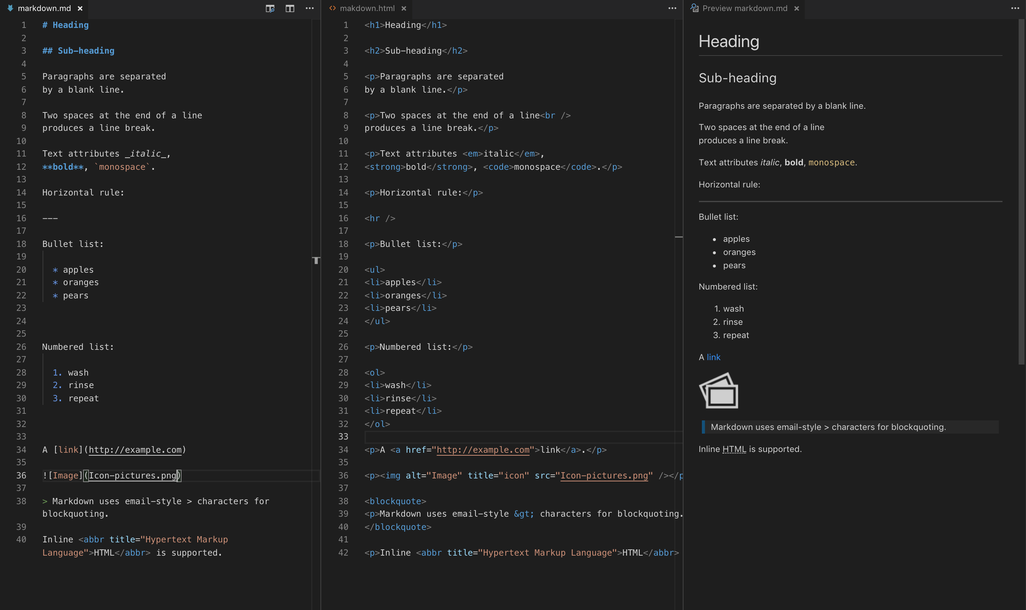Viewport: 1026px width, 610px height.
Task: Click '1. wash' item in markdown editor
Action: click(x=70, y=373)
